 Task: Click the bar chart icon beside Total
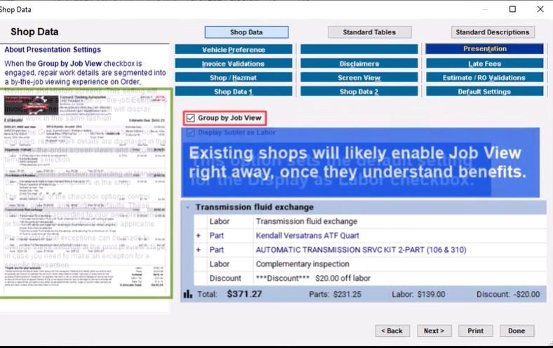188,294
